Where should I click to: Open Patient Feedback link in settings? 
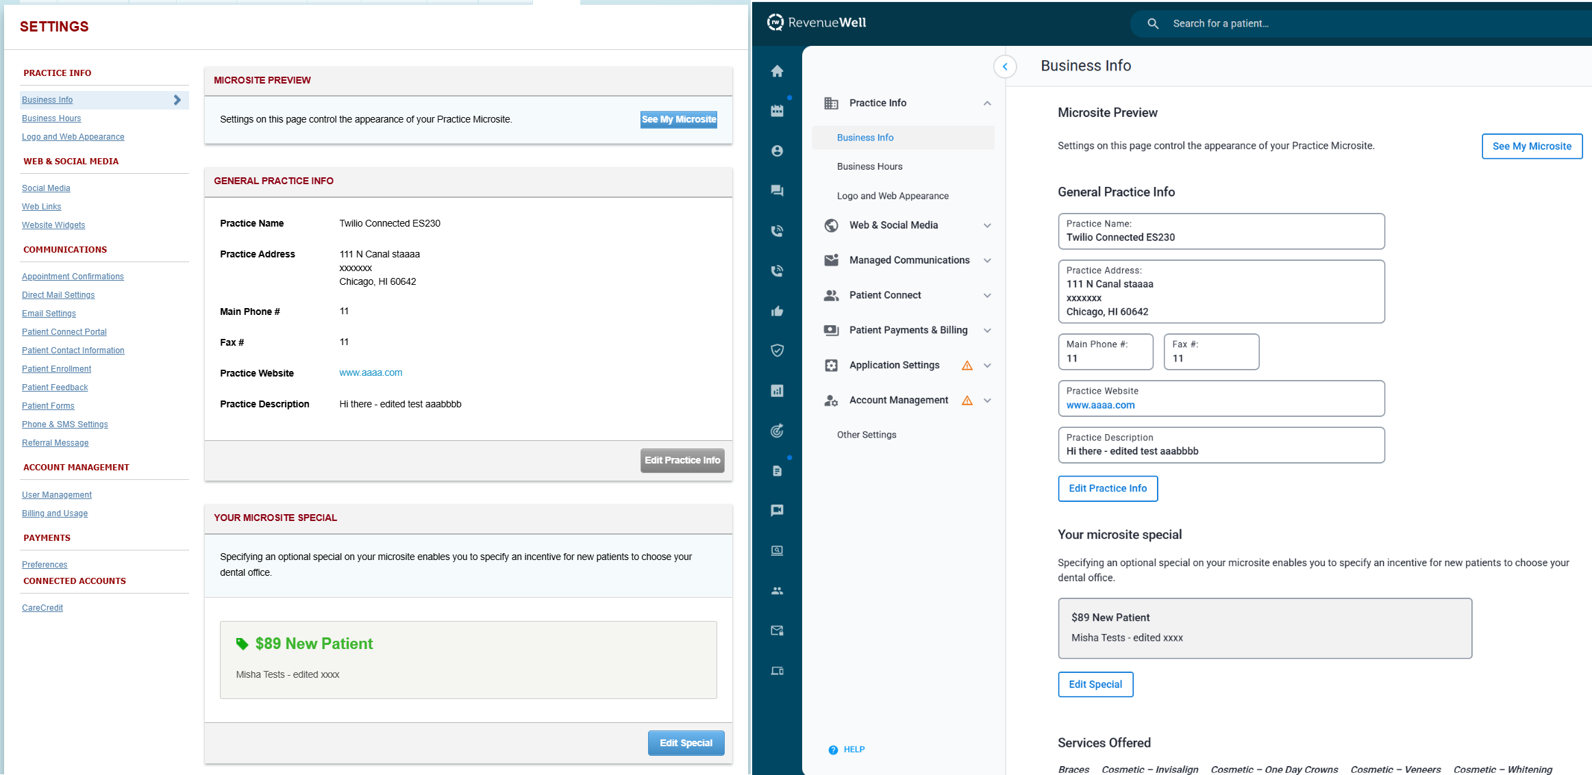click(x=55, y=387)
